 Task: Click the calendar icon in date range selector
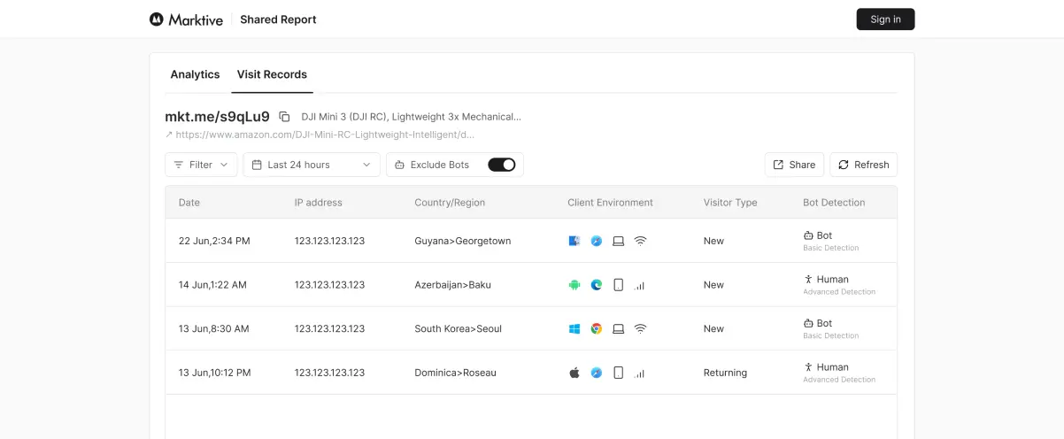257,165
